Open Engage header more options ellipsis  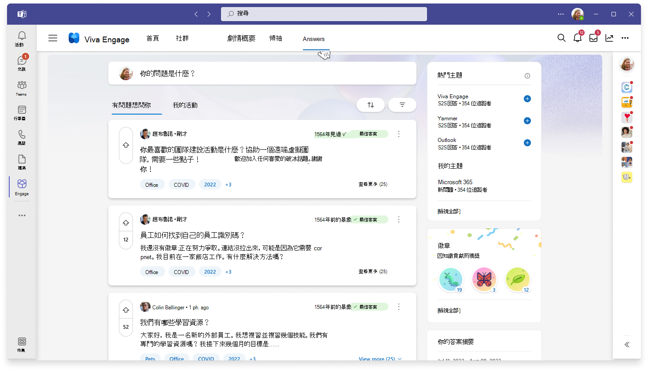pos(625,38)
